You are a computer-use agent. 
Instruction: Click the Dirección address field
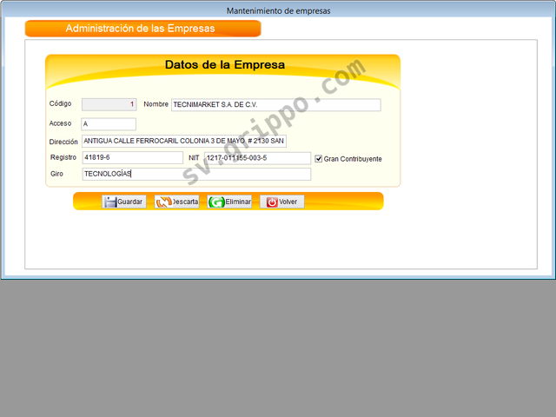[184, 141]
